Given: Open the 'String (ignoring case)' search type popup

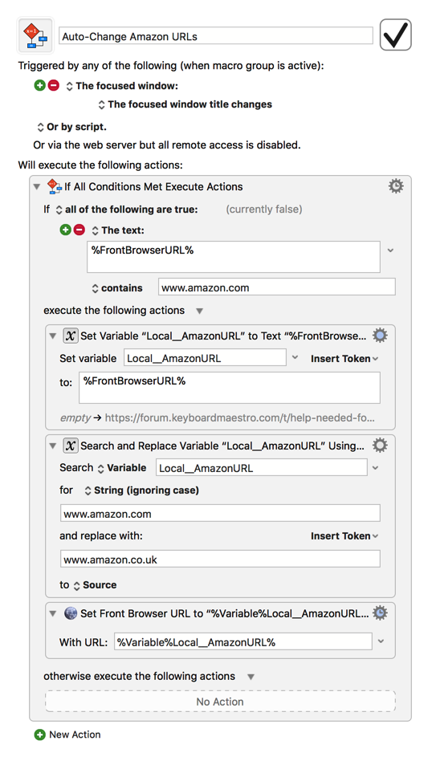Looking at the screenshot, I should coord(141,490).
